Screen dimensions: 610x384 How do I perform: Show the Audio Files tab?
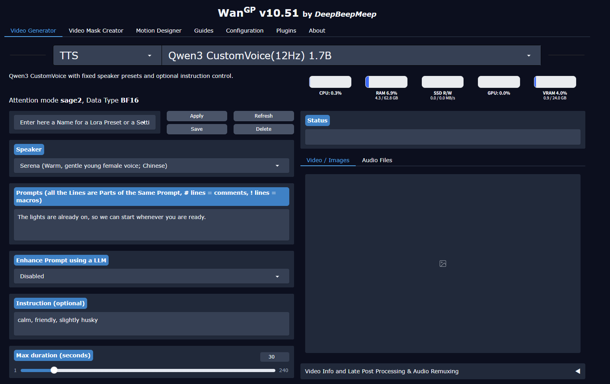[377, 160]
